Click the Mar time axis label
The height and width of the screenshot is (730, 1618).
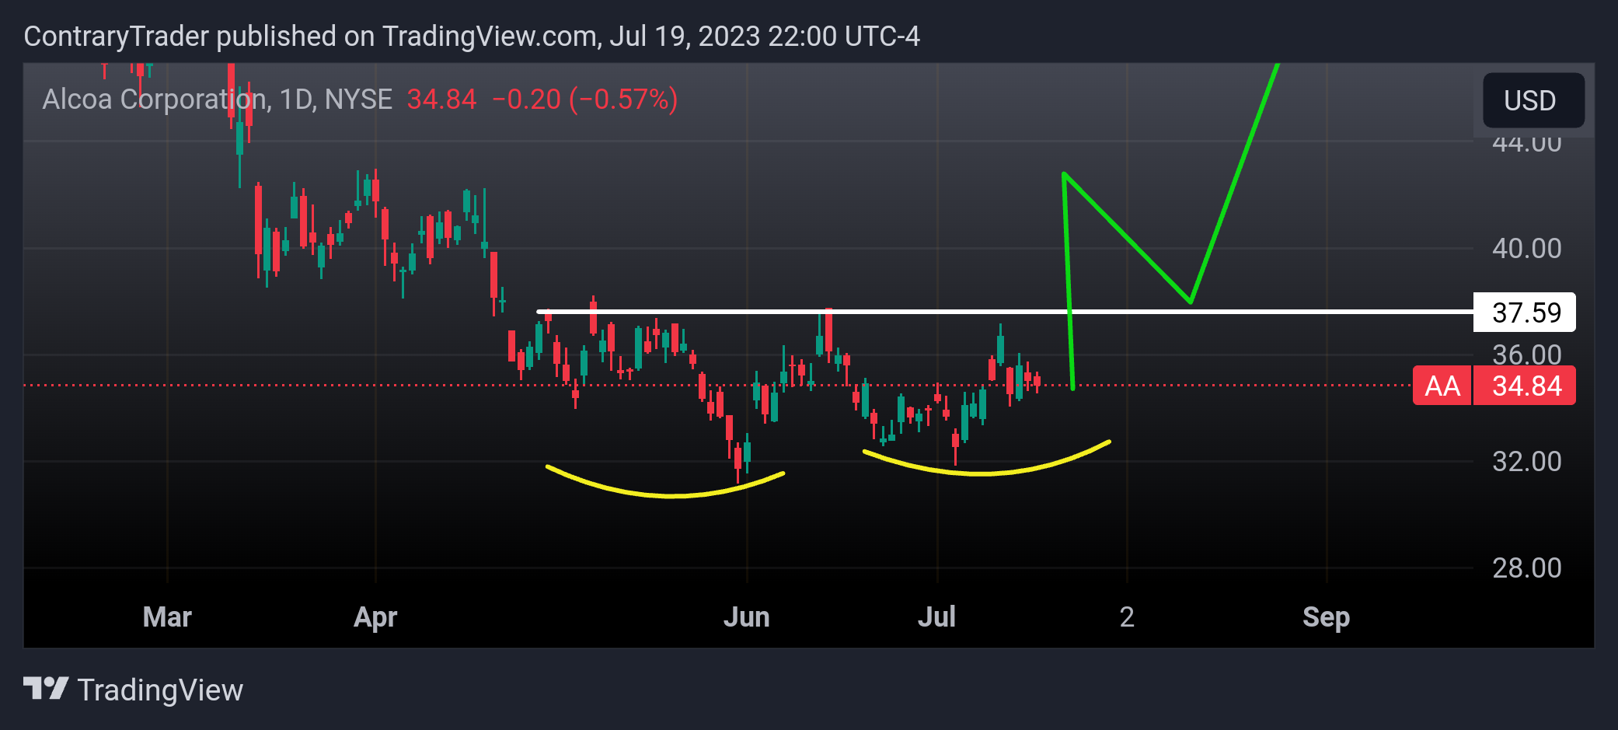pyautogui.click(x=167, y=617)
